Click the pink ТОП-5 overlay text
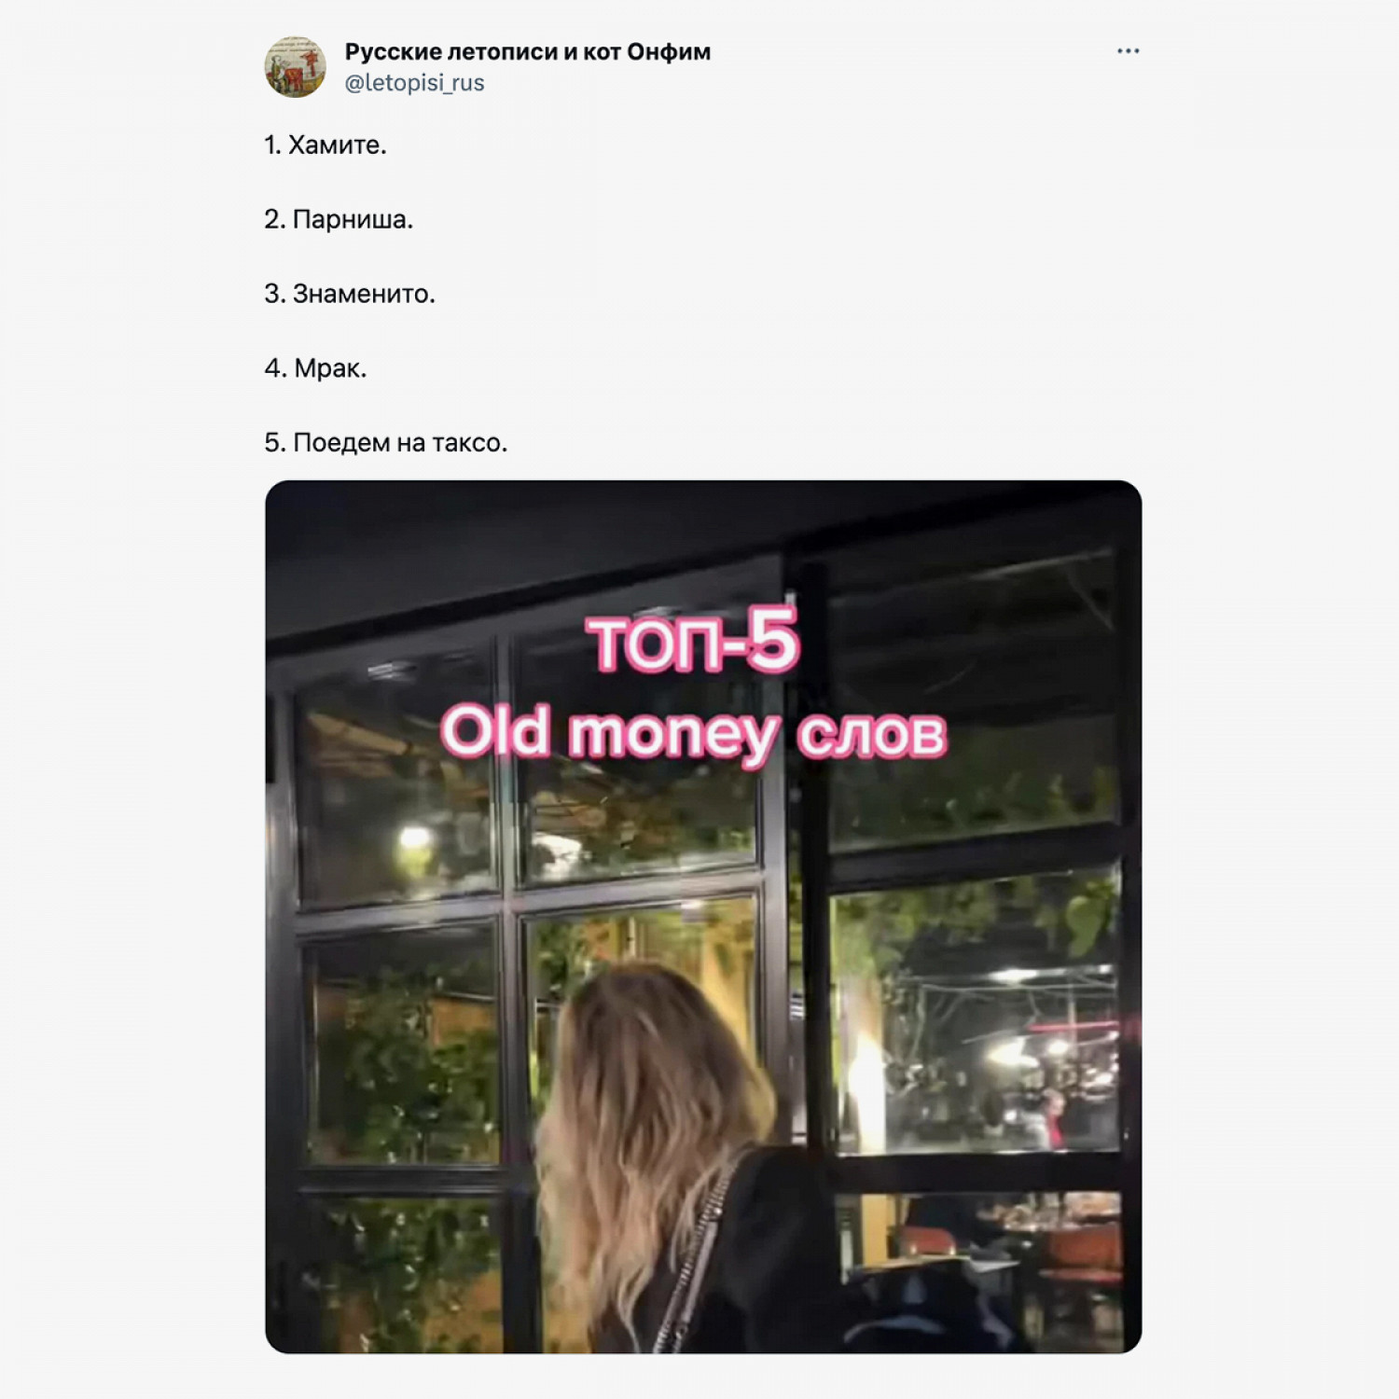This screenshot has width=1399, height=1399. [x=695, y=641]
